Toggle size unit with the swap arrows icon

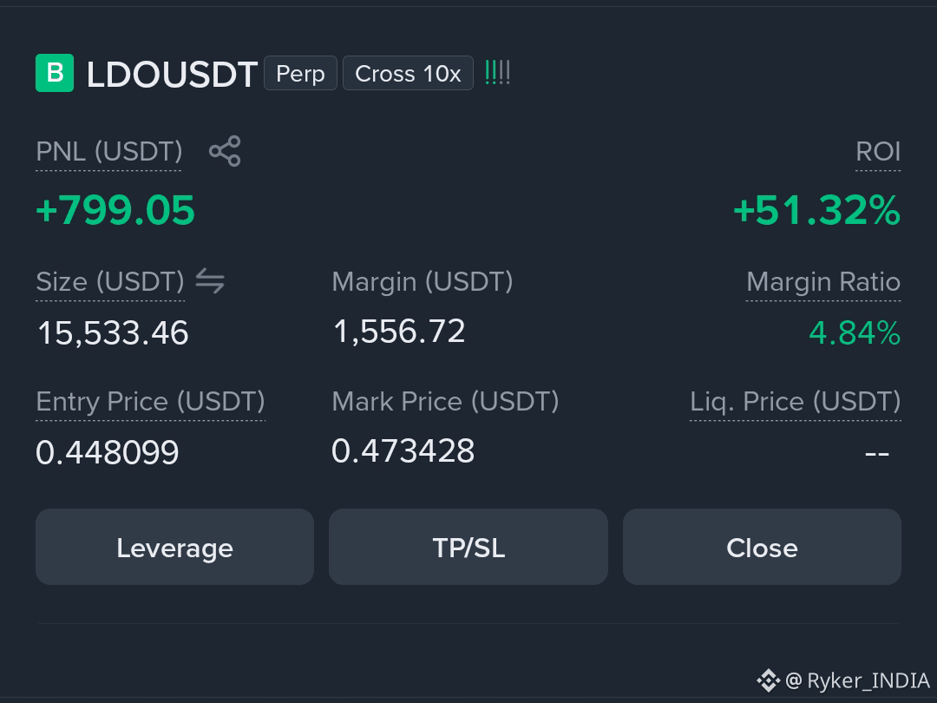pyautogui.click(x=210, y=281)
